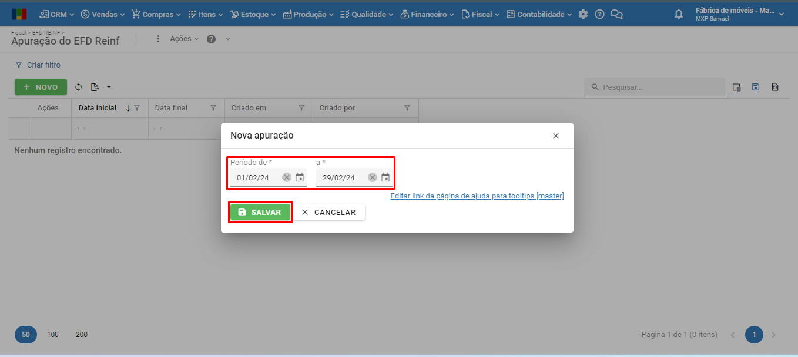The height and width of the screenshot is (357, 798).
Task: Click the column chooser icon beside search
Action: point(736,87)
